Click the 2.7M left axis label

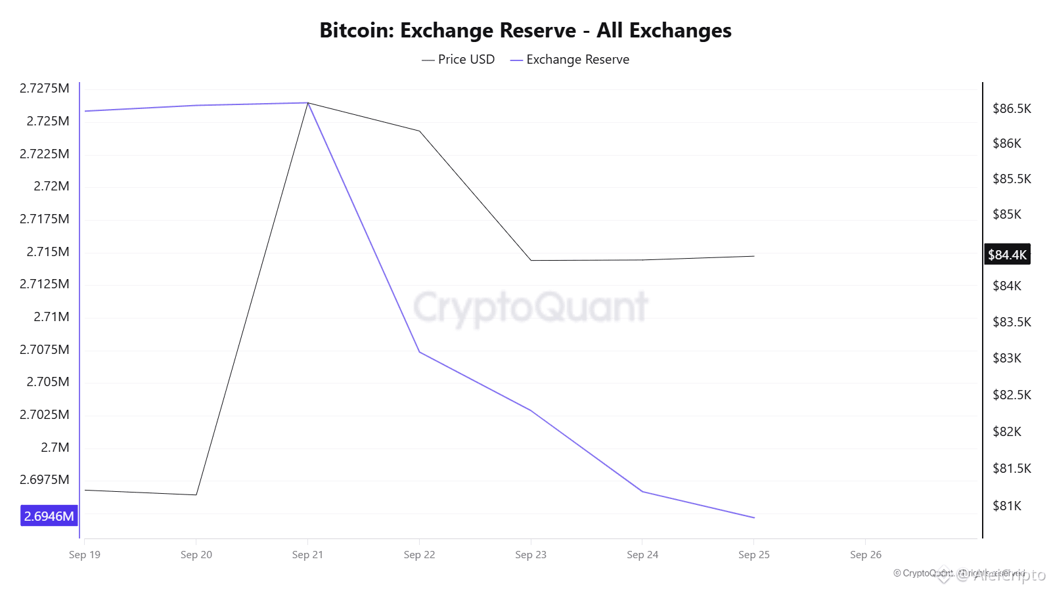[55, 447]
